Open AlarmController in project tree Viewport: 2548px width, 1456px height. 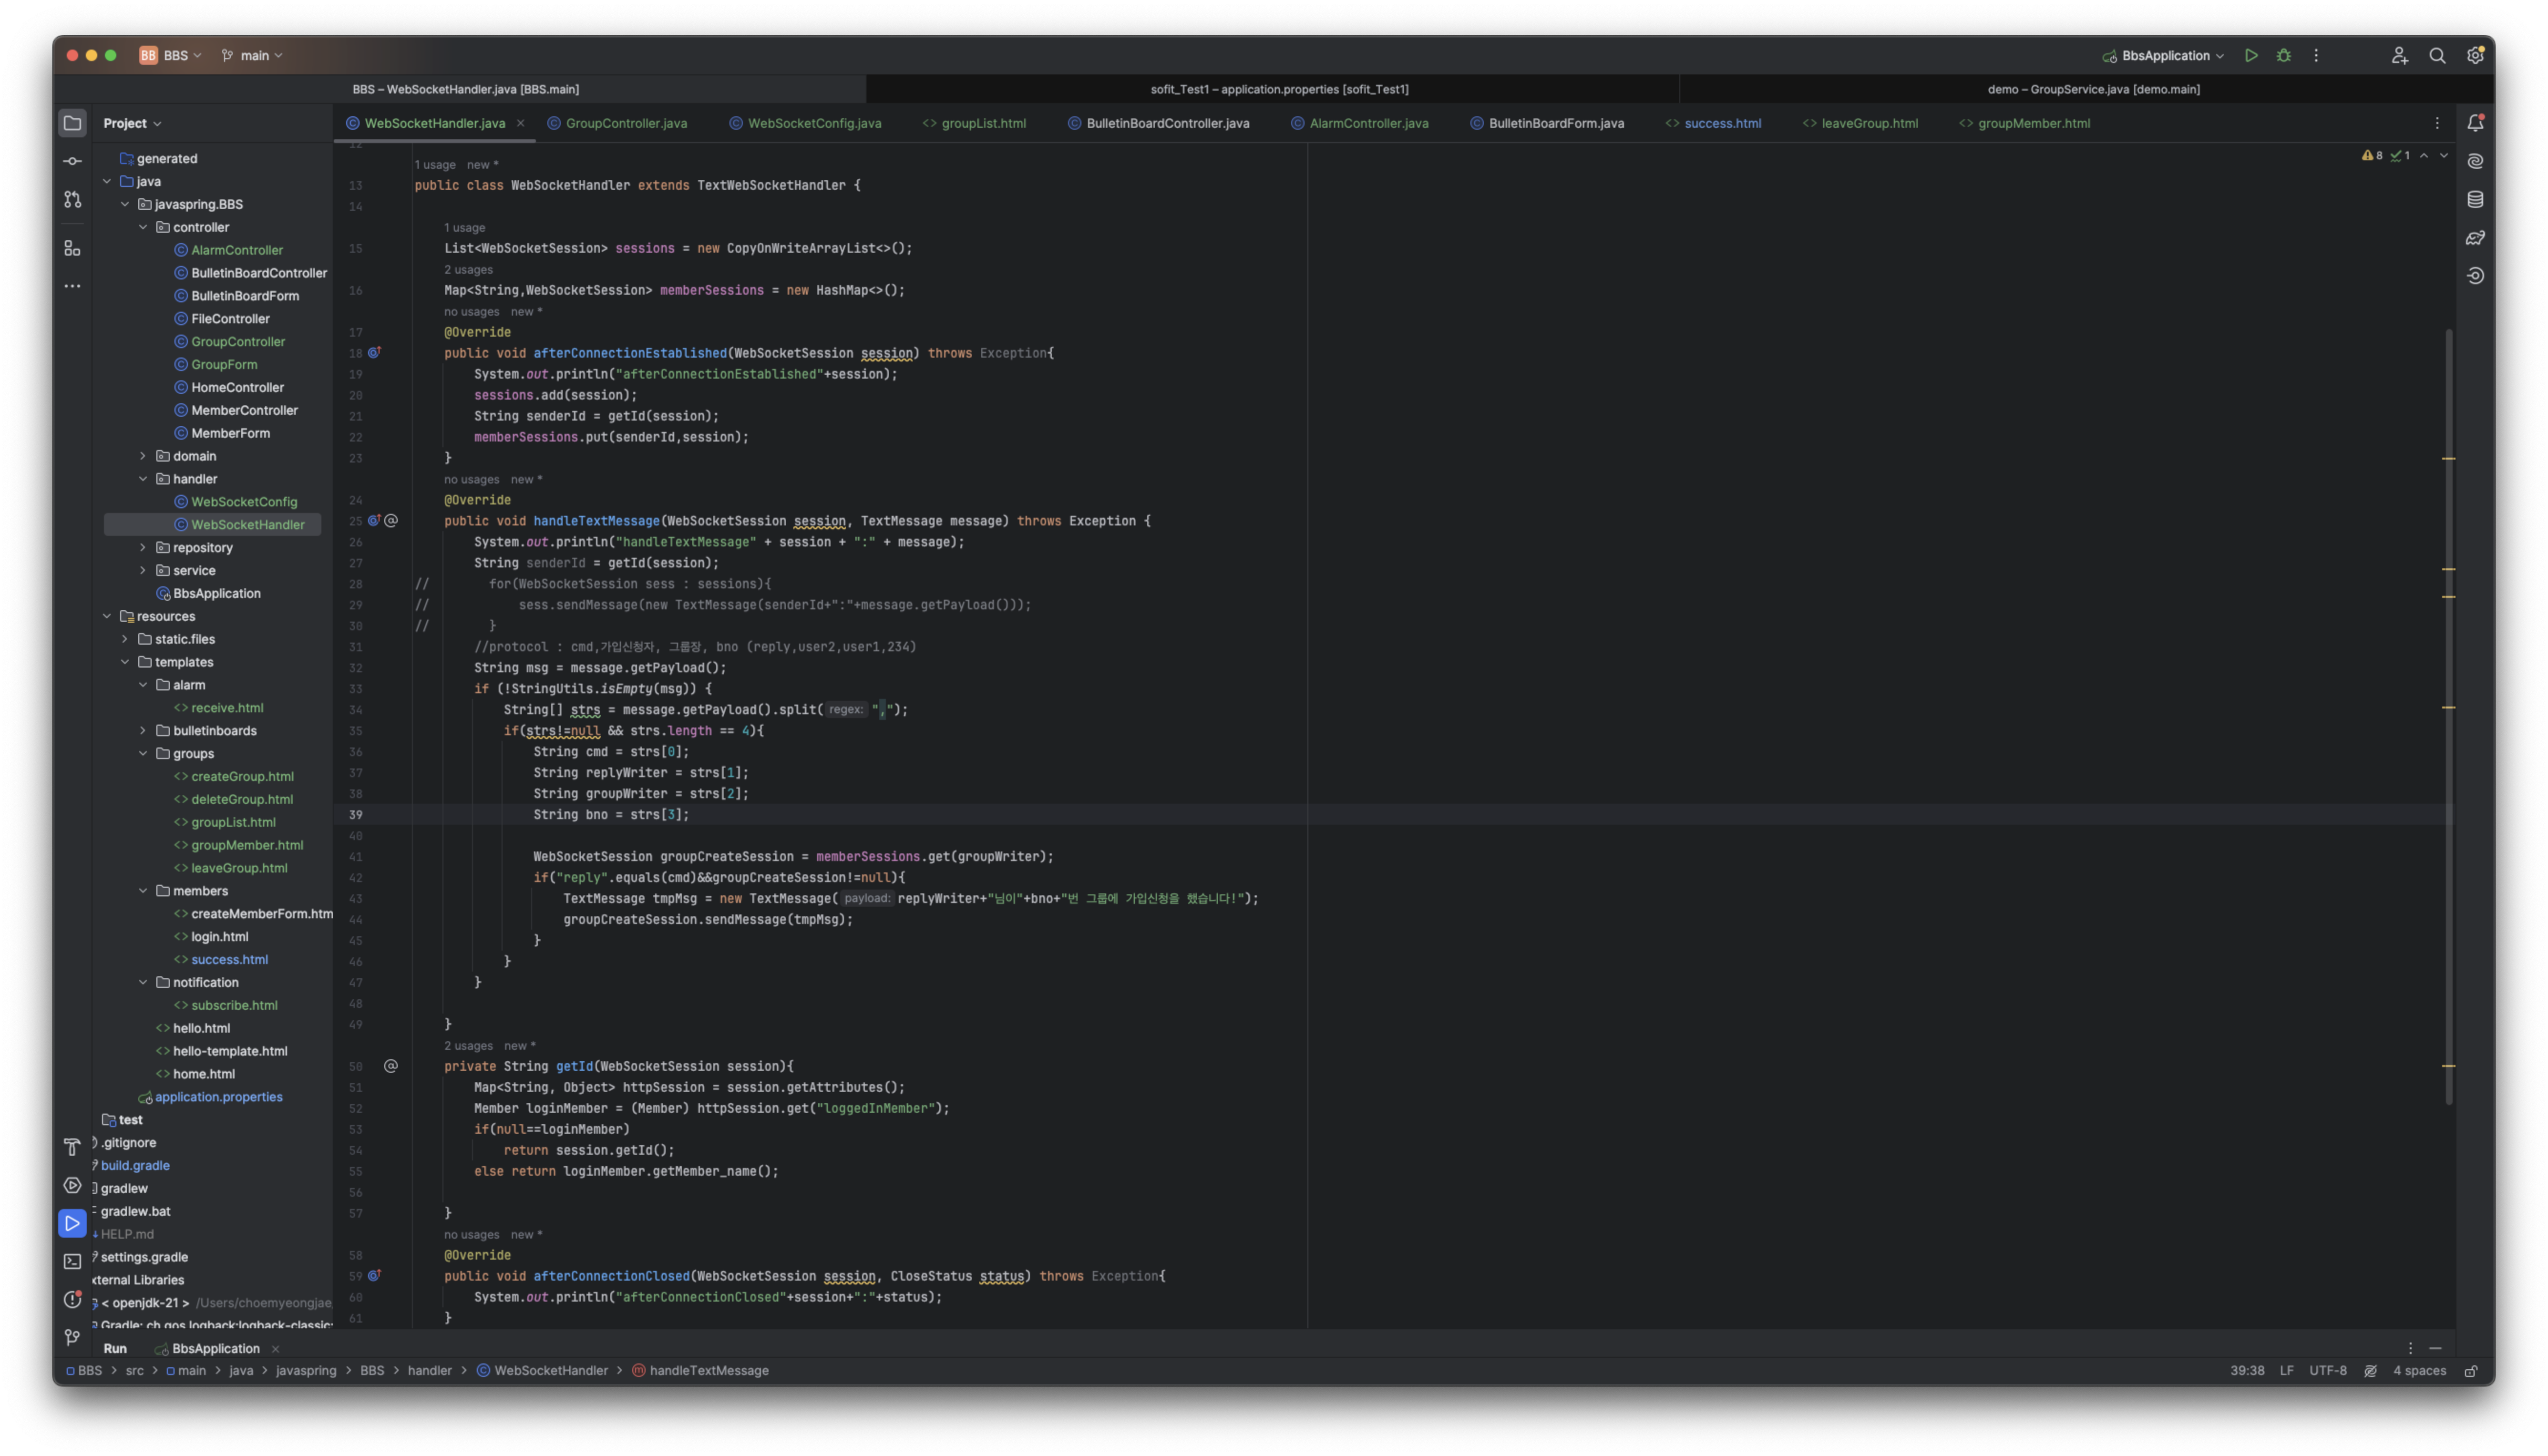237,250
